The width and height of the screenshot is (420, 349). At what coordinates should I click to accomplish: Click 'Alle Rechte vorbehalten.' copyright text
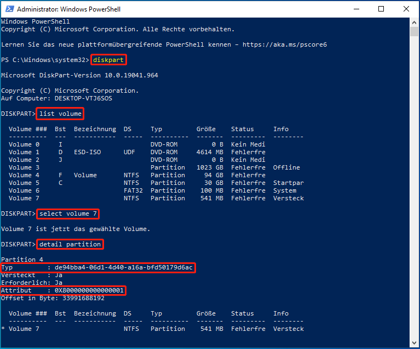pyautogui.click(x=188, y=29)
